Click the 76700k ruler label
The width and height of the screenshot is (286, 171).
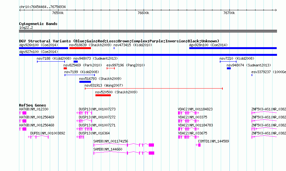coord(229,13)
